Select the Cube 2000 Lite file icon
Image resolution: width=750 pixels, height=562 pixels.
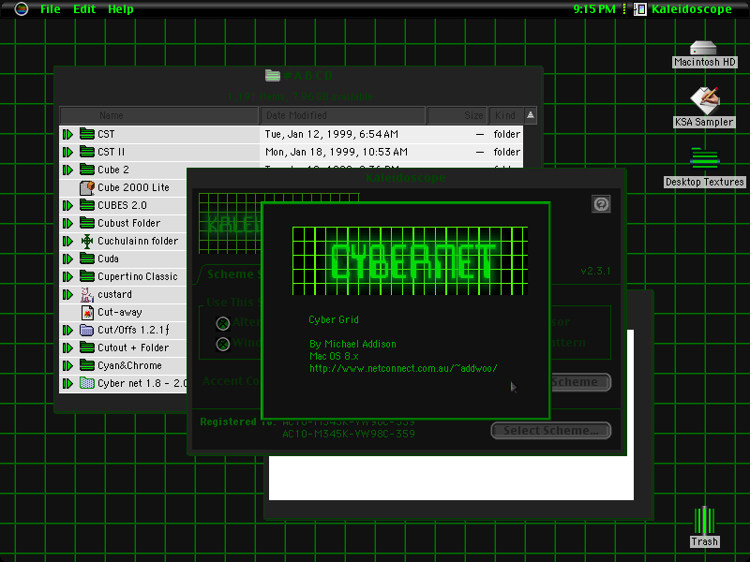coord(86,187)
